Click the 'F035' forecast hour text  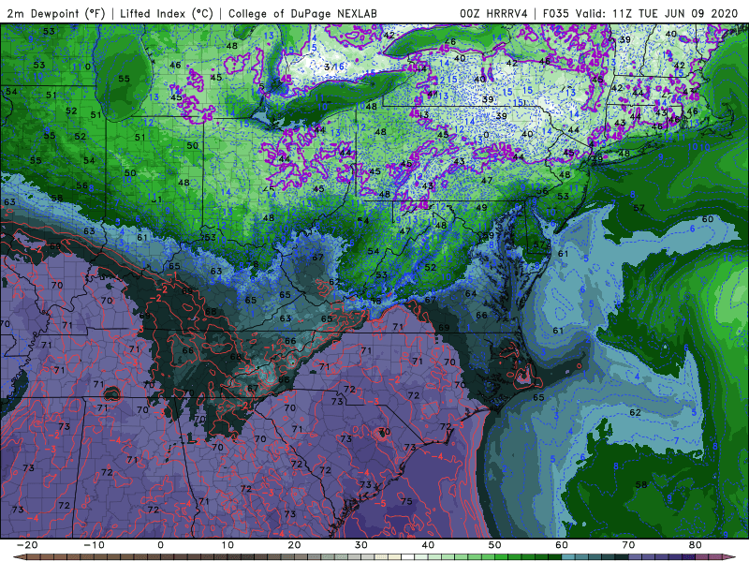click(x=555, y=13)
